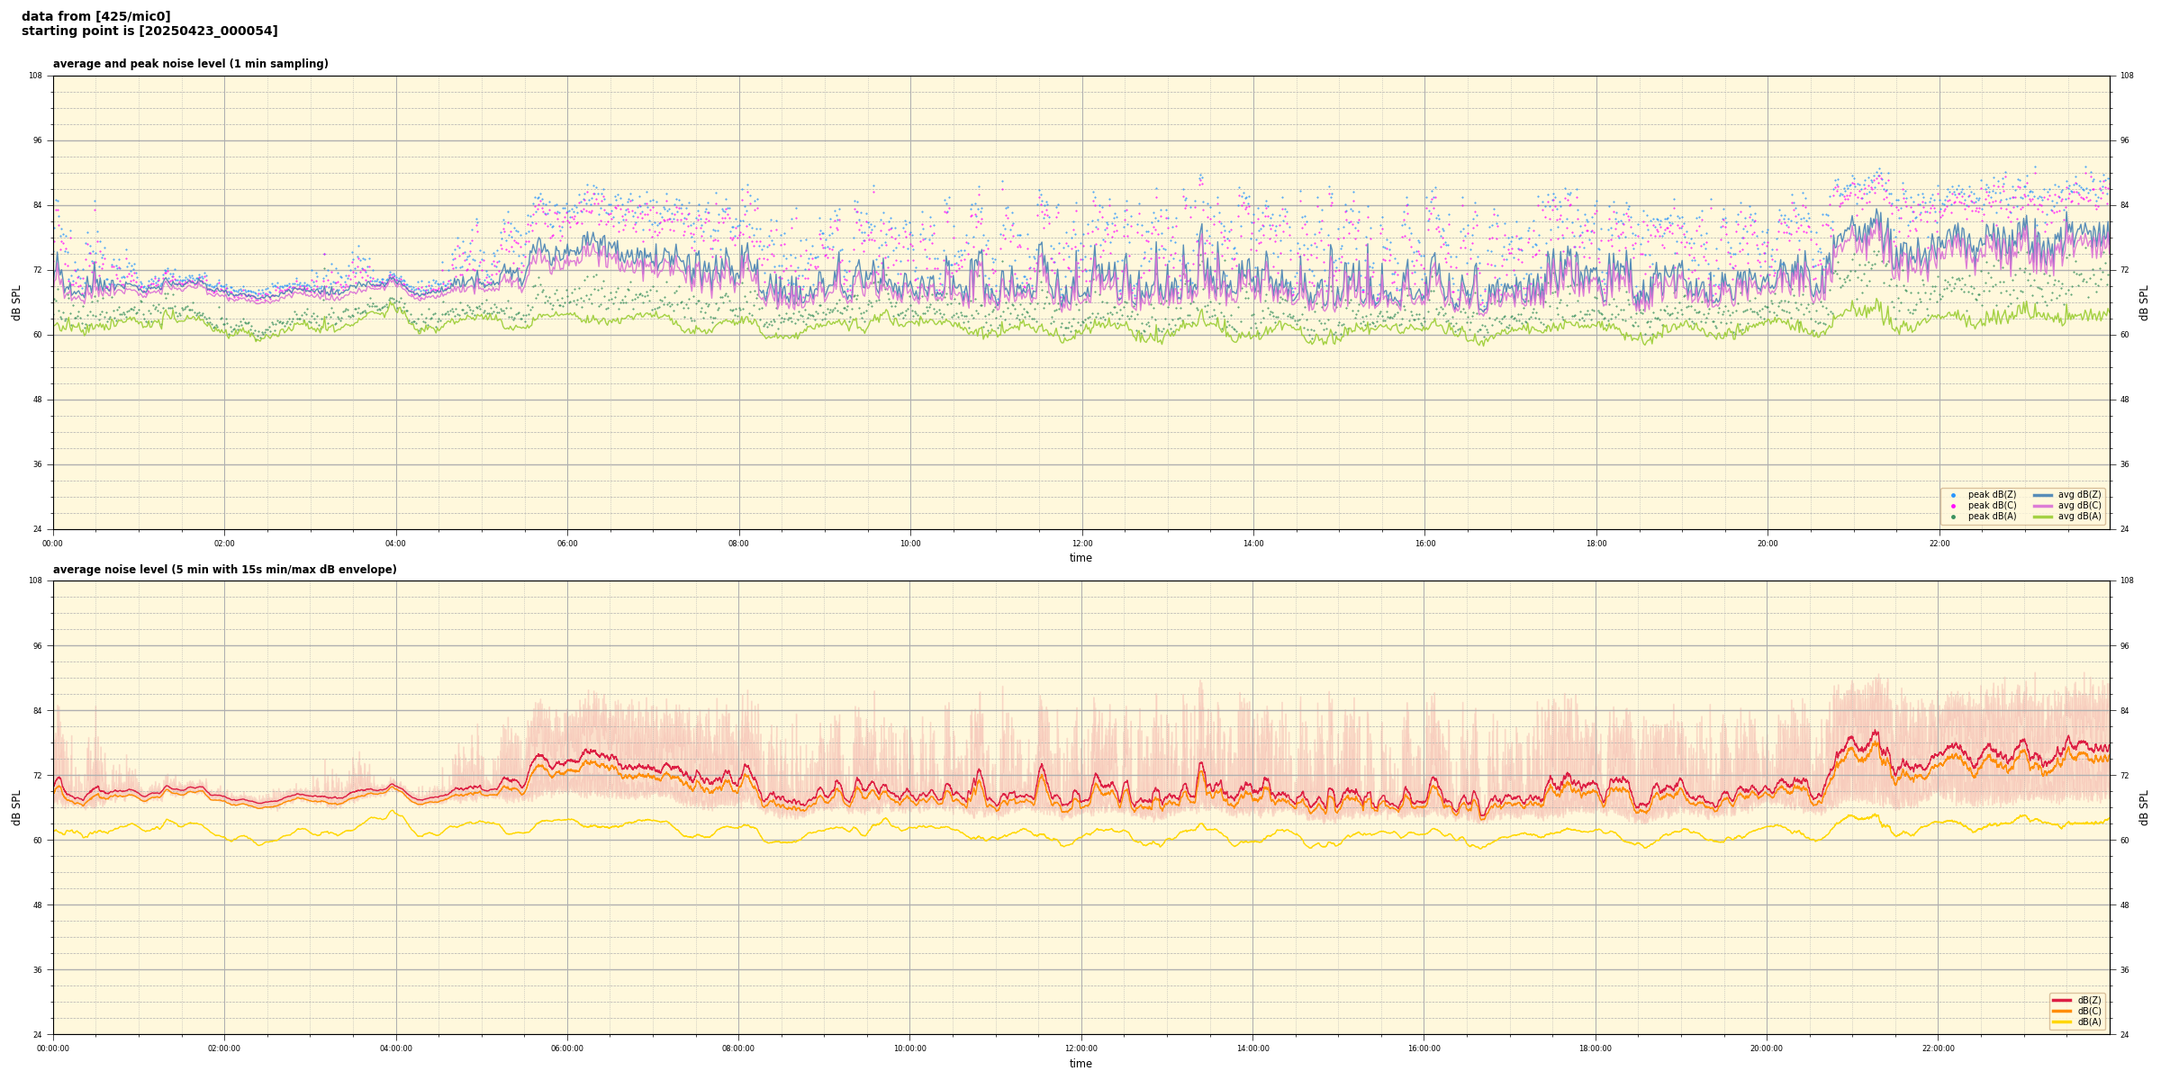Click the peak dB(Z) blue legend dot
2161x1080 pixels.
1953,495
